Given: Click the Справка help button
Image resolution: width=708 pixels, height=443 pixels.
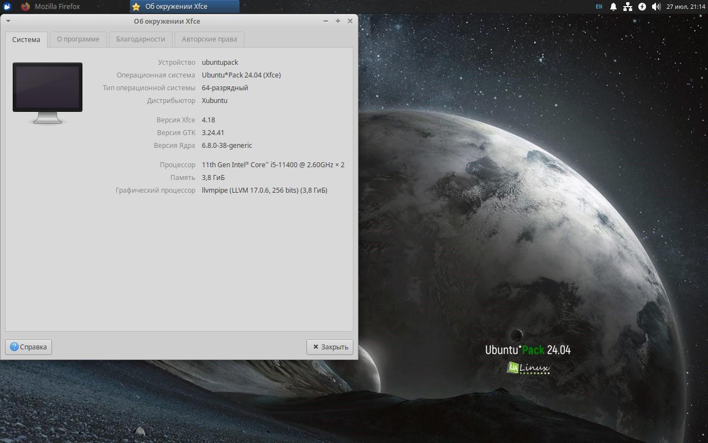Looking at the screenshot, I should 29,347.
